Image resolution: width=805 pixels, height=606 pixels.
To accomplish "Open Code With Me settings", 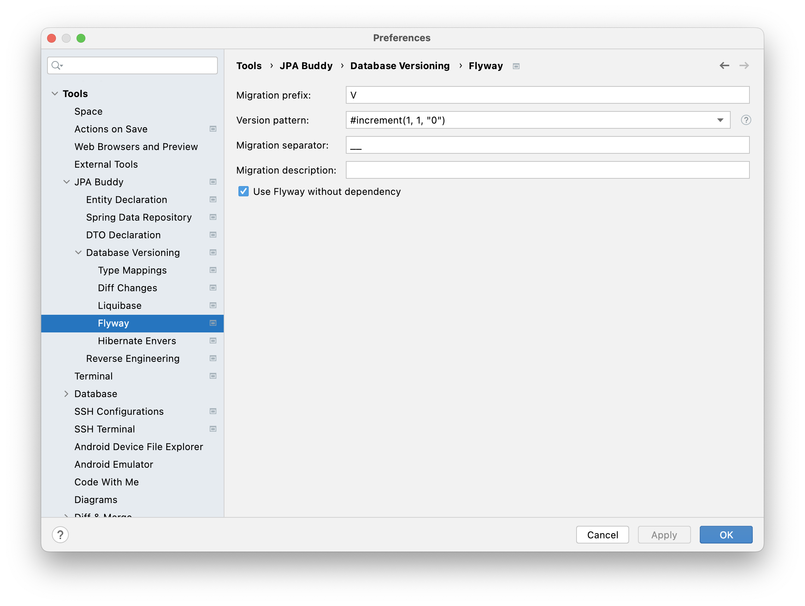I will coord(132,482).
